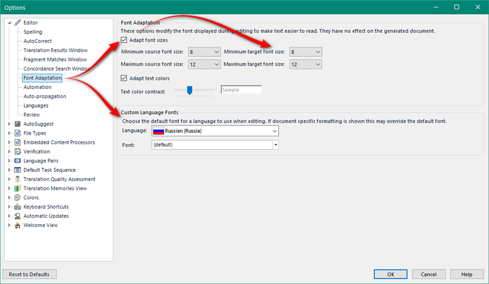Click the Verification checkmark icon
The height and width of the screenshot is (284, 489).
coord(17,152)
